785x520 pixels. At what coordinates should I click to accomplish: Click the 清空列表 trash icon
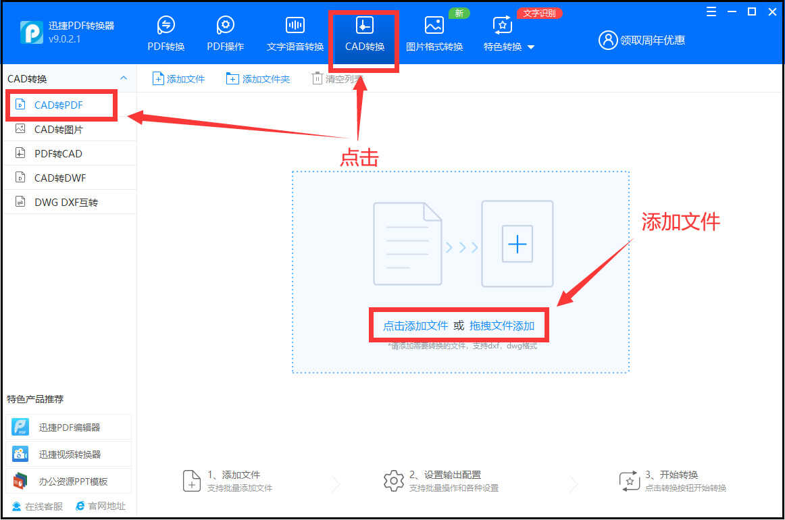[316, 78]
